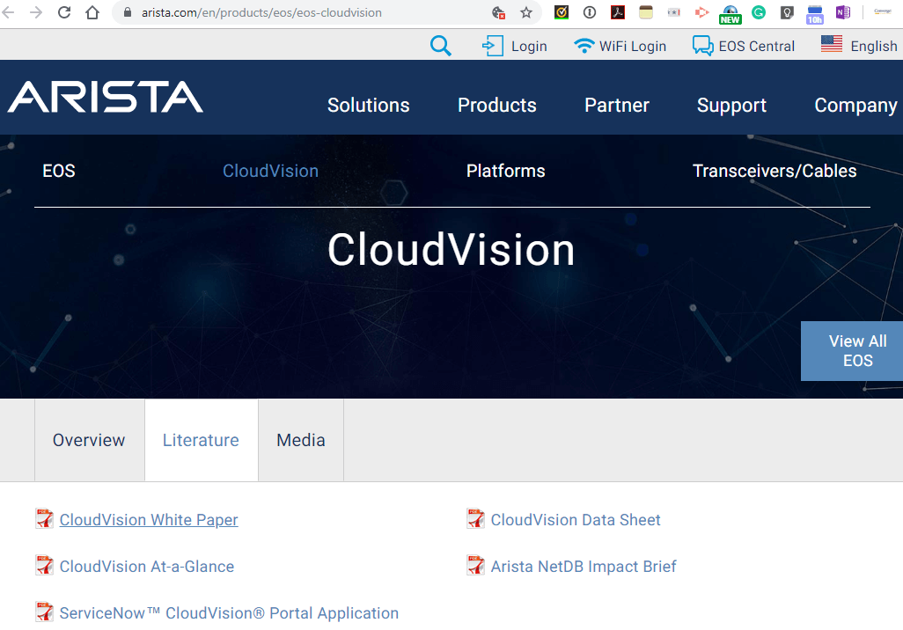Switch to the Overview tab

point(88,440)
